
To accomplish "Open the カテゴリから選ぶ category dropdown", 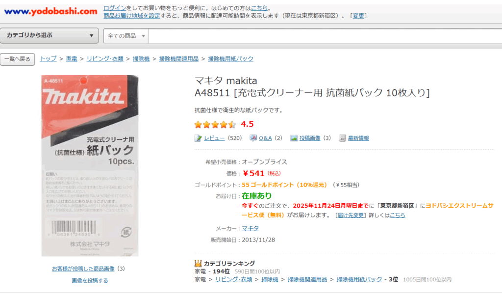I will 50,35.
